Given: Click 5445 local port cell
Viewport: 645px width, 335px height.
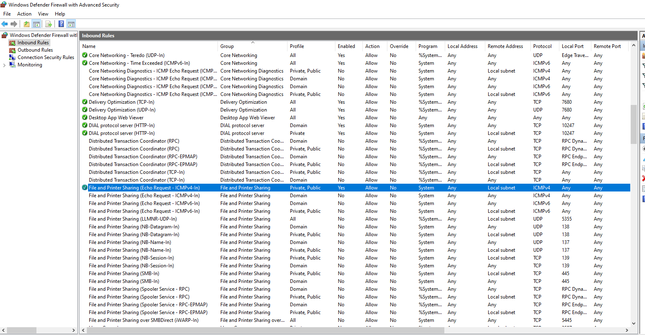Looking at the screenshot, I should pyautogui.click(x=567, y=320).
